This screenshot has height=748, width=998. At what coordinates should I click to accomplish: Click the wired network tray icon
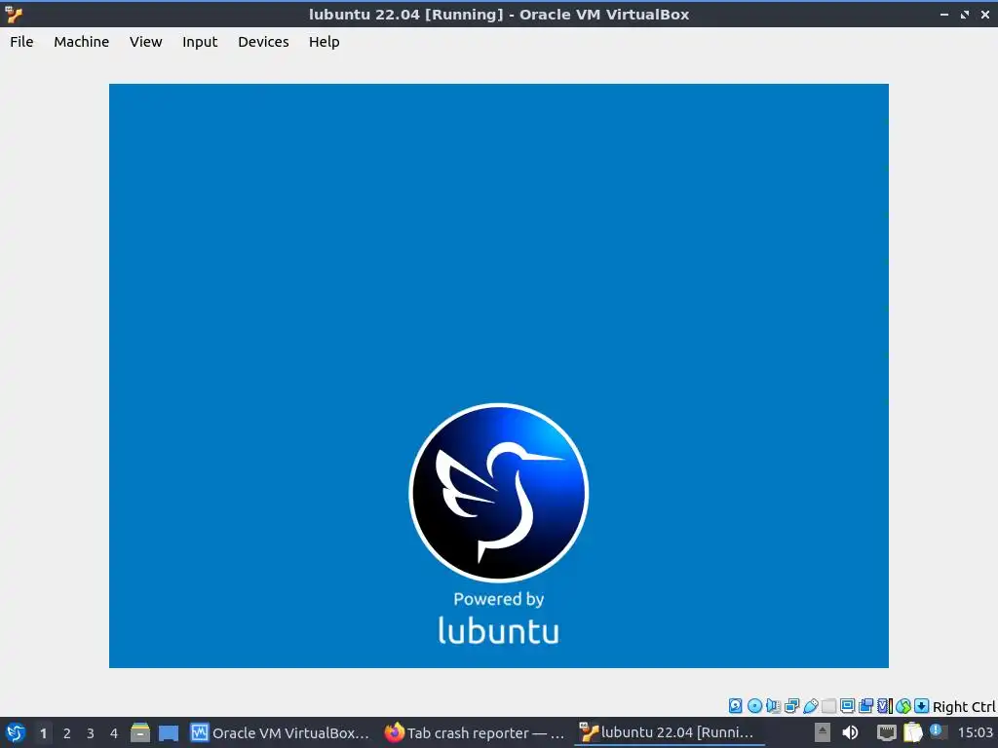click(x=886, y=732)
